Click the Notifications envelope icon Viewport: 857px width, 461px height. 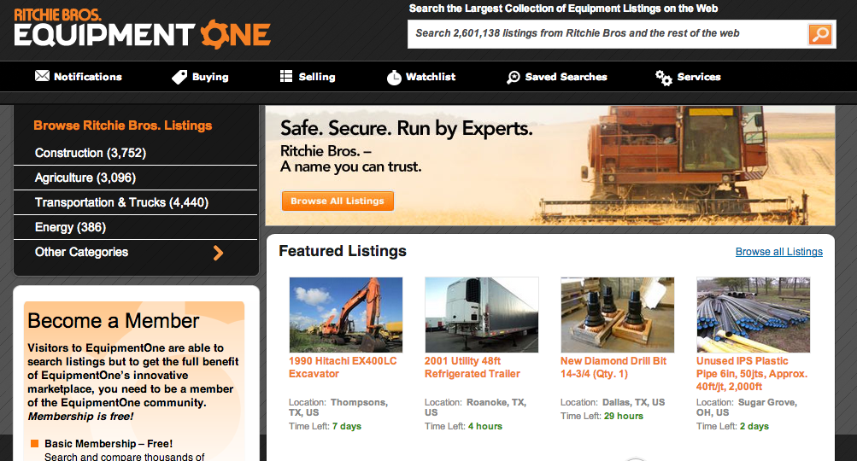click(x=42, y=76)
